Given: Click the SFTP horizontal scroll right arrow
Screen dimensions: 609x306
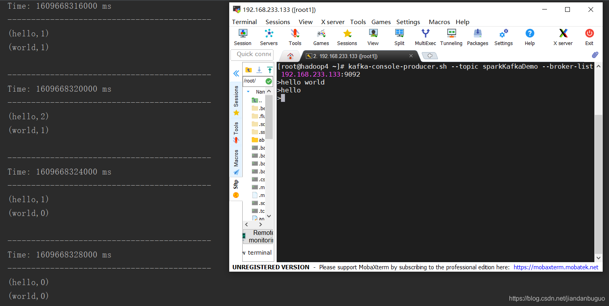Looking at the screenshot, I should pyautogui.click(x=260, y=224).
